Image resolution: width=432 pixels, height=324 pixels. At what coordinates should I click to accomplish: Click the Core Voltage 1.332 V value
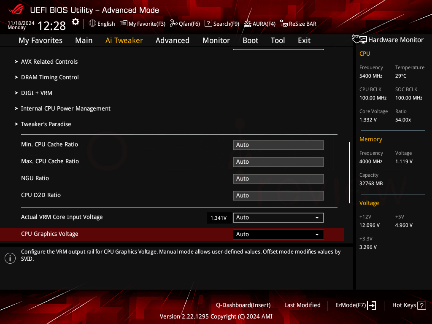pyautogui.click(x=368, y=120)
